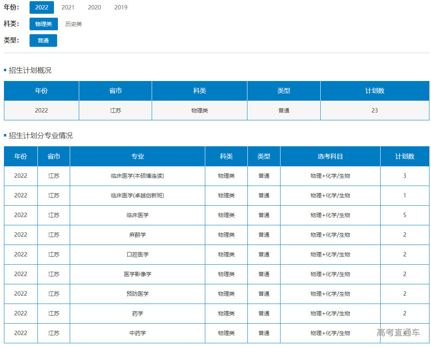The height and width of the screenshot is (348, 431).
Task: Click the 招生计划分专业情况 section heading
Action: click(x=41, y=136)
